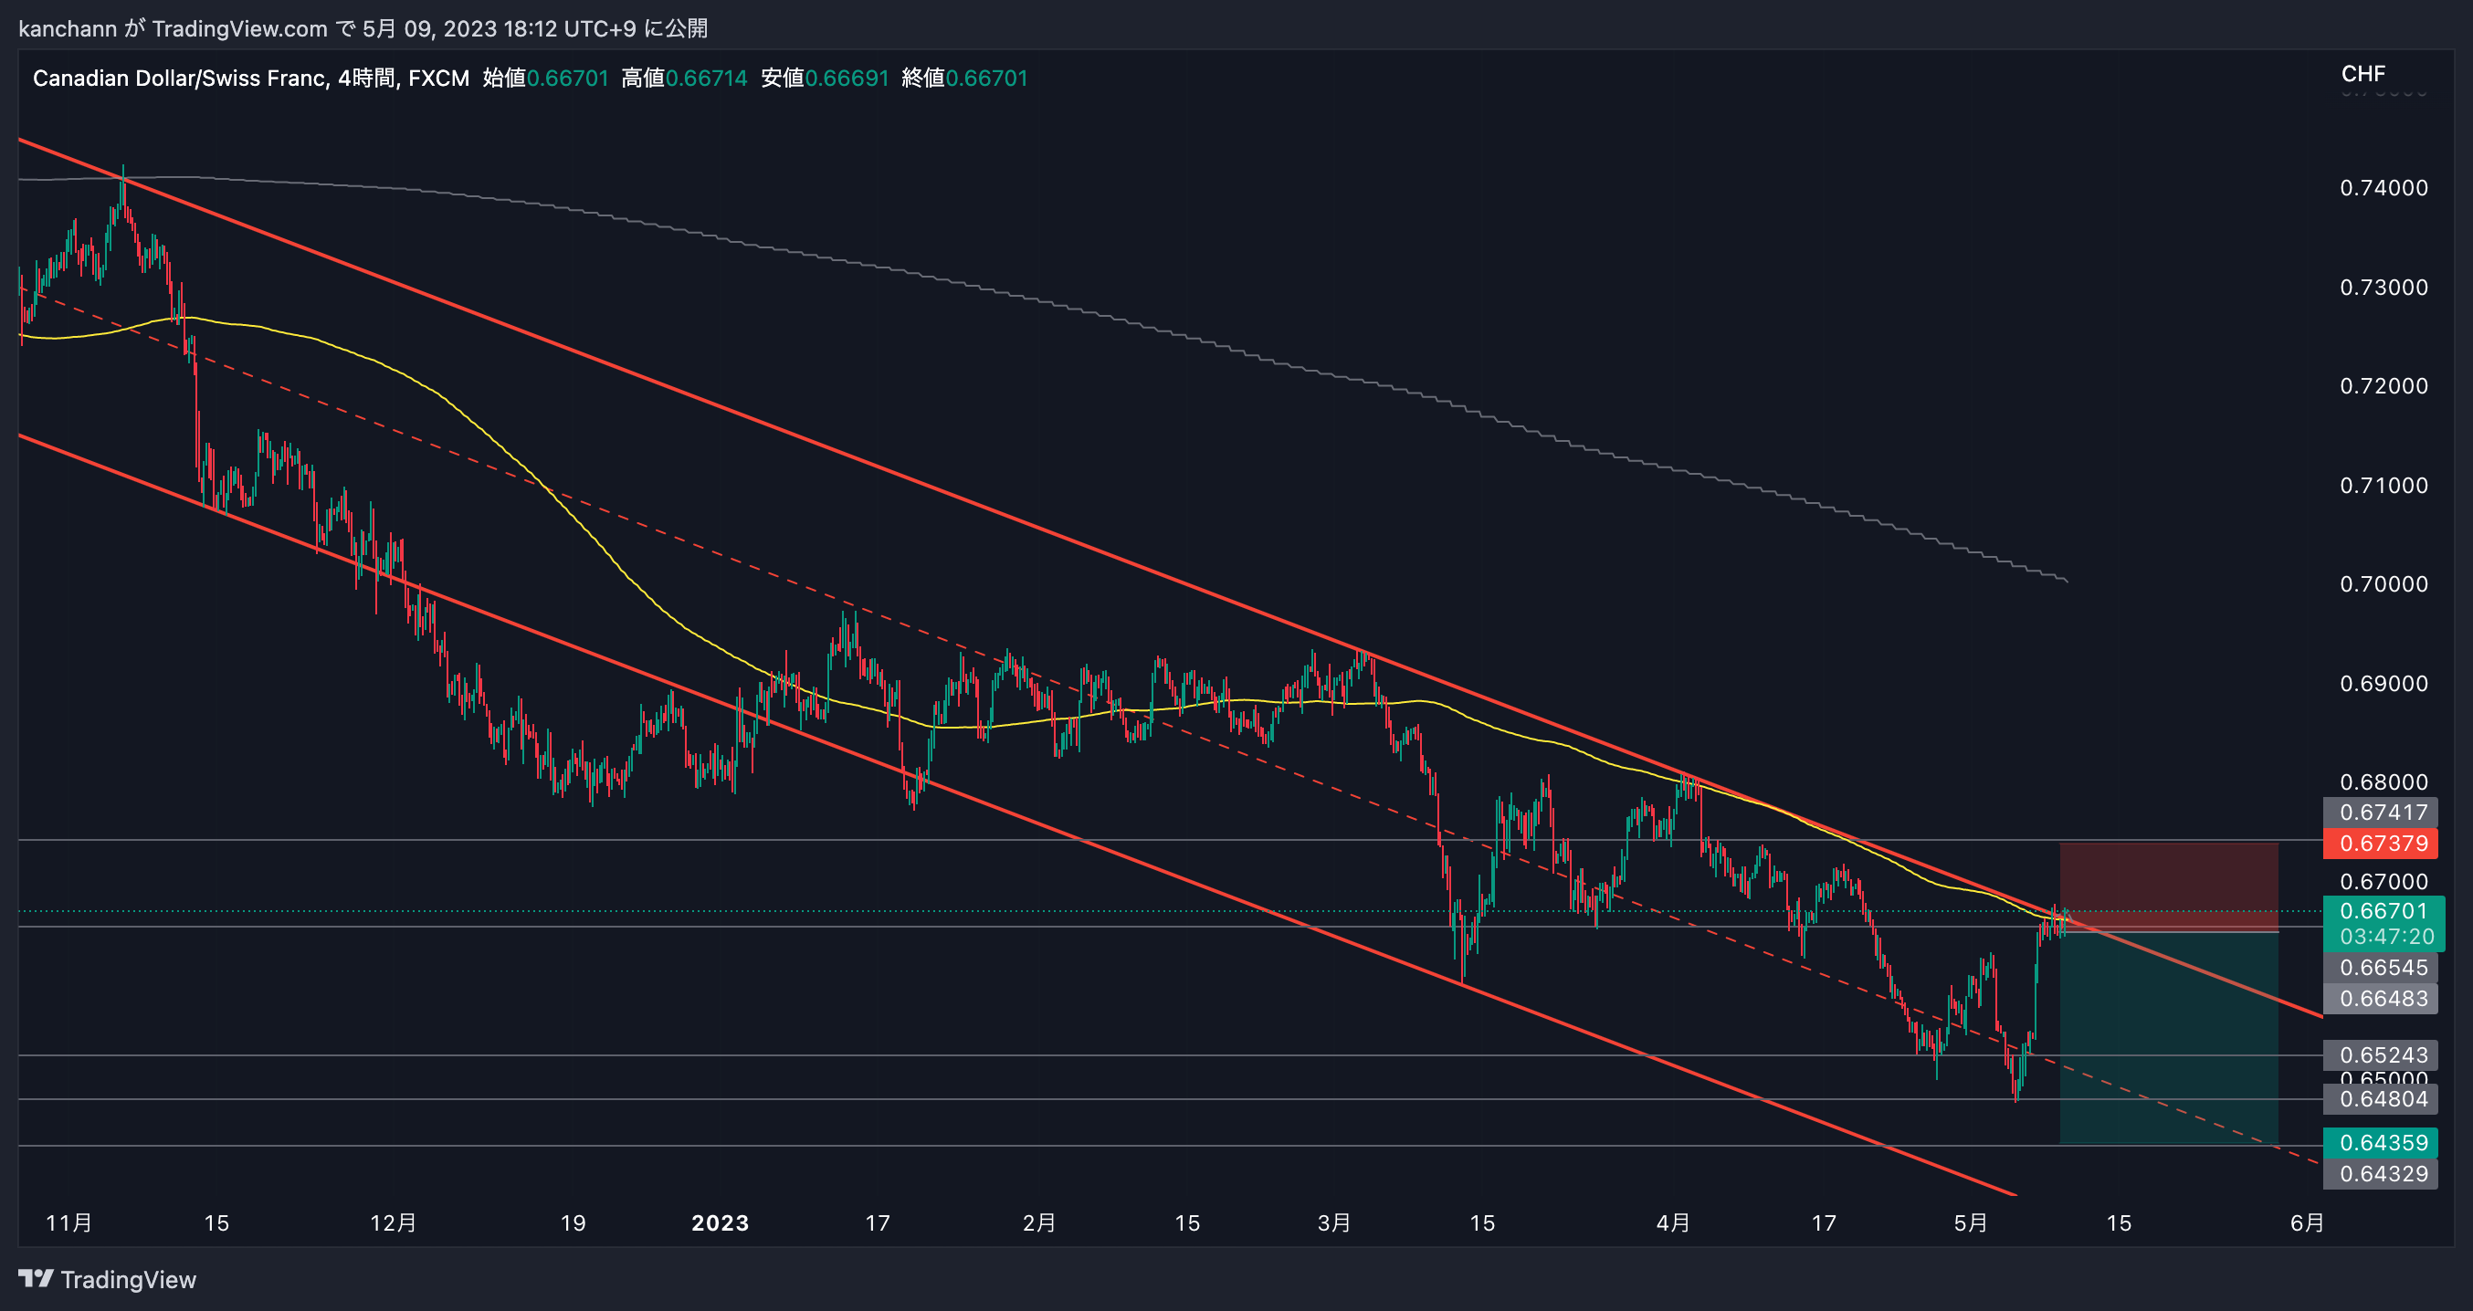Click the green target price label 0.64359
The width and height of the screenshot is (2473, 1311).
click(x=2380, y=1143)
